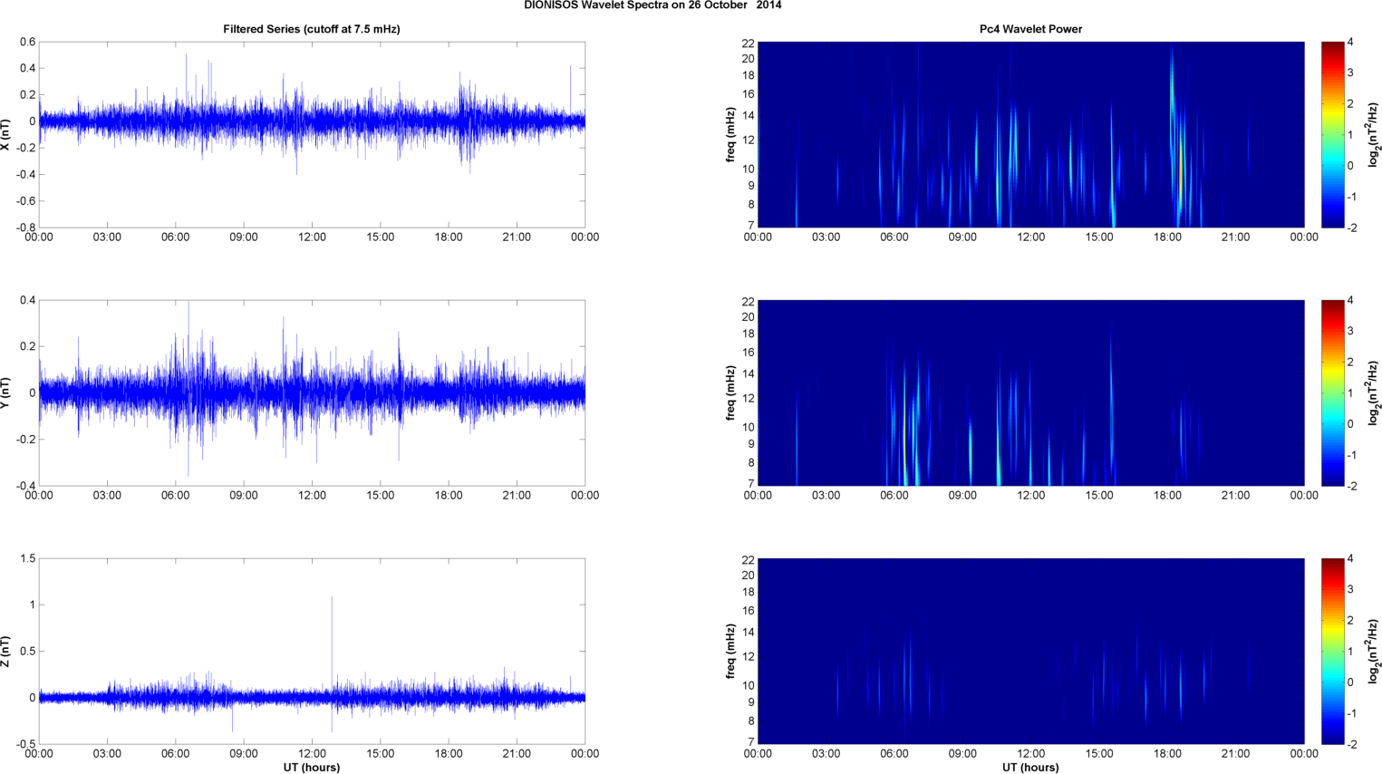This screenshot has width=1382, height=774.
Task: Click the 'freq (mHz)' label of Z wavelet plot
Action: pyautogui.click(x=730, y=651)
